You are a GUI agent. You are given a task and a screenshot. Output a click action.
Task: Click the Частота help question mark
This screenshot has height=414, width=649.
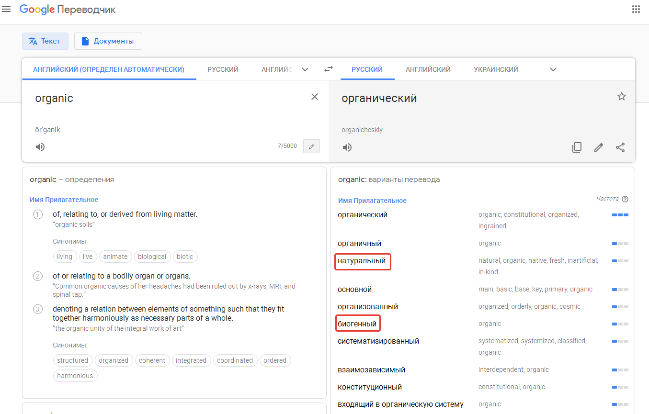[625, 199]
